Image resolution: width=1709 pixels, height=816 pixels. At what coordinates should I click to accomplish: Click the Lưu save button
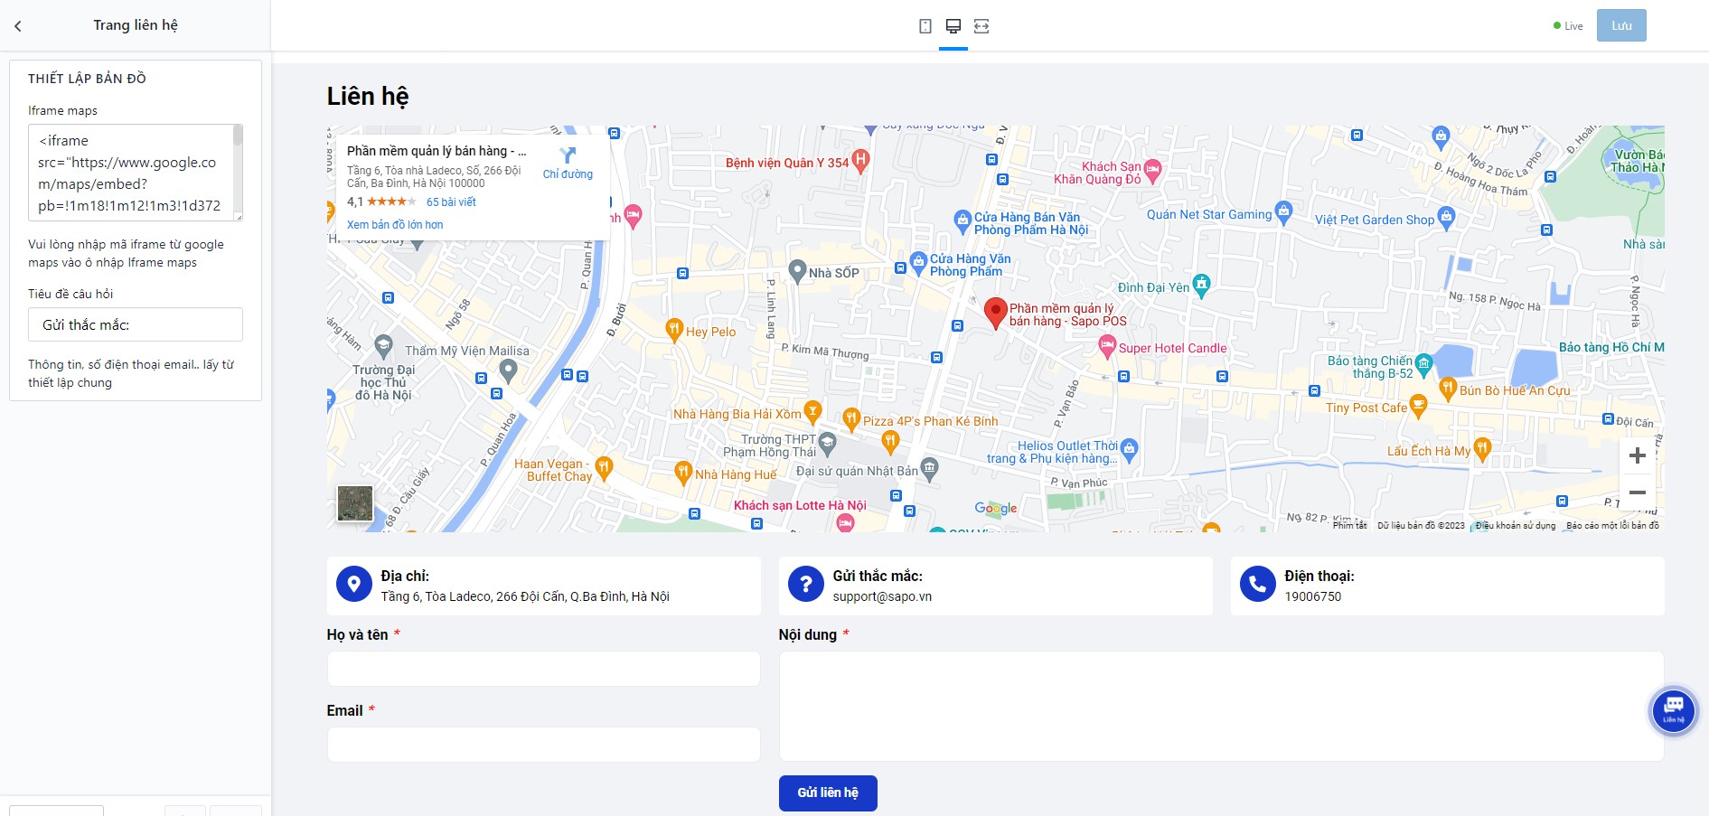(x=1621, y=25)
